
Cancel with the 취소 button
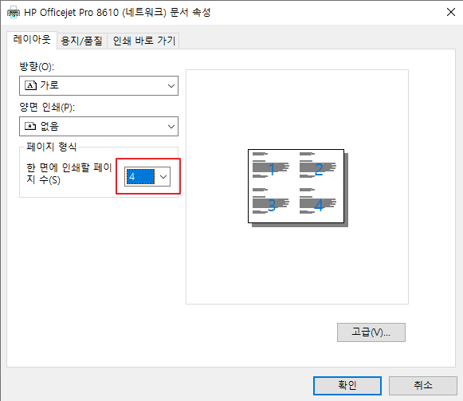coord(423,386)
